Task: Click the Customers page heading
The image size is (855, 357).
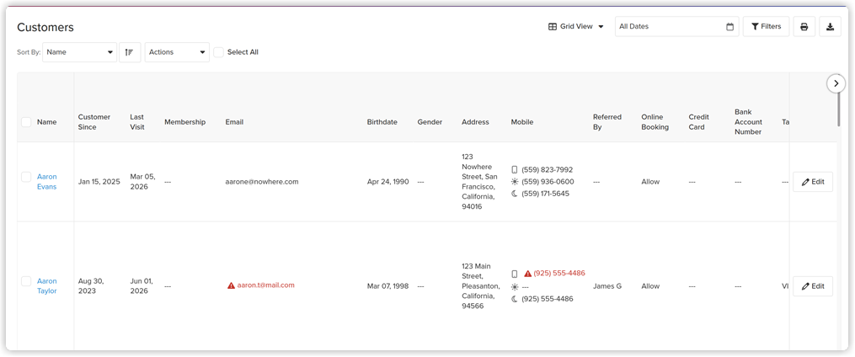Action: tap(45, 27)
